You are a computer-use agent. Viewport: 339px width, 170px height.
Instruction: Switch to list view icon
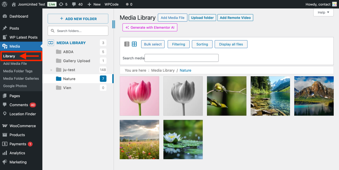127,44
